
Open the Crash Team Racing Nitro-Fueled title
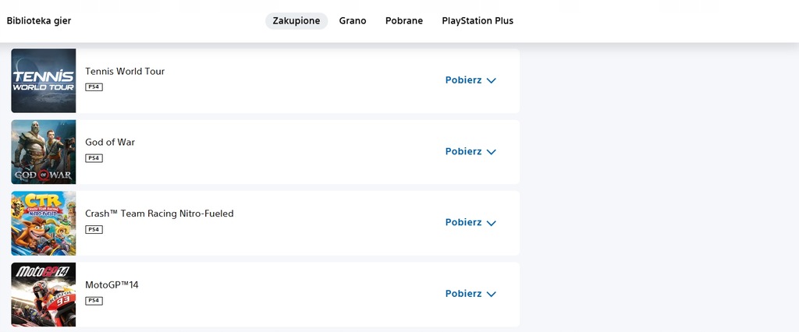coord(159,214)
